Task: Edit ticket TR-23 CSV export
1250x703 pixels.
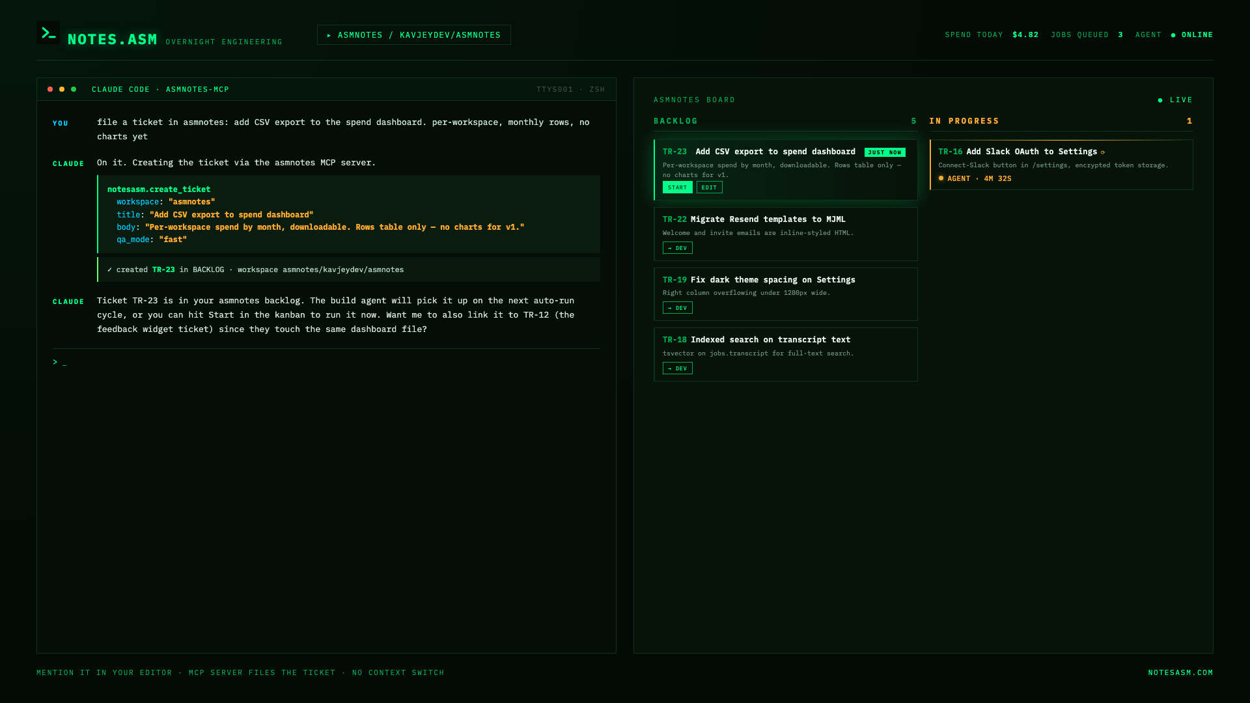Action: [x=709, y=187]
